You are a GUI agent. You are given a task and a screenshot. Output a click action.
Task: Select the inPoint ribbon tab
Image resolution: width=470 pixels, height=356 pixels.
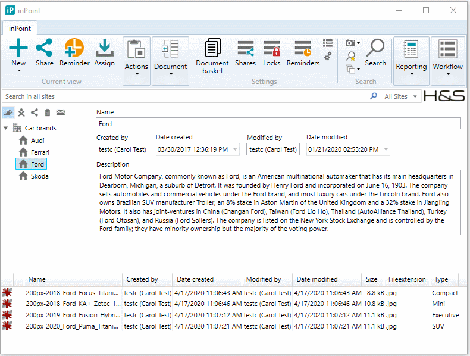[21, 28]
